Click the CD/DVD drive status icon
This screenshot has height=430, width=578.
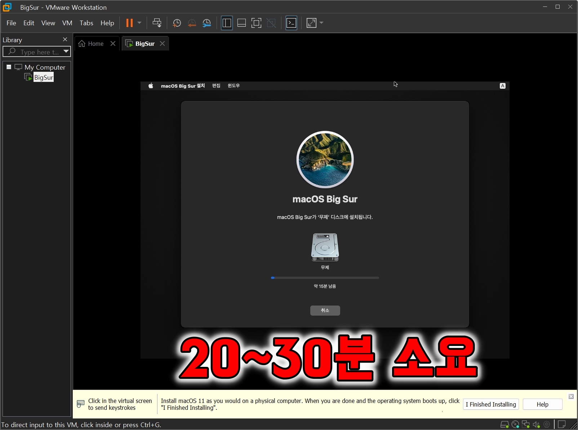click(515, 425)
